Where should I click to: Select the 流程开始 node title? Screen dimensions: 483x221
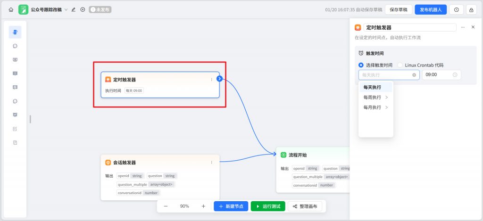[298, 155]
